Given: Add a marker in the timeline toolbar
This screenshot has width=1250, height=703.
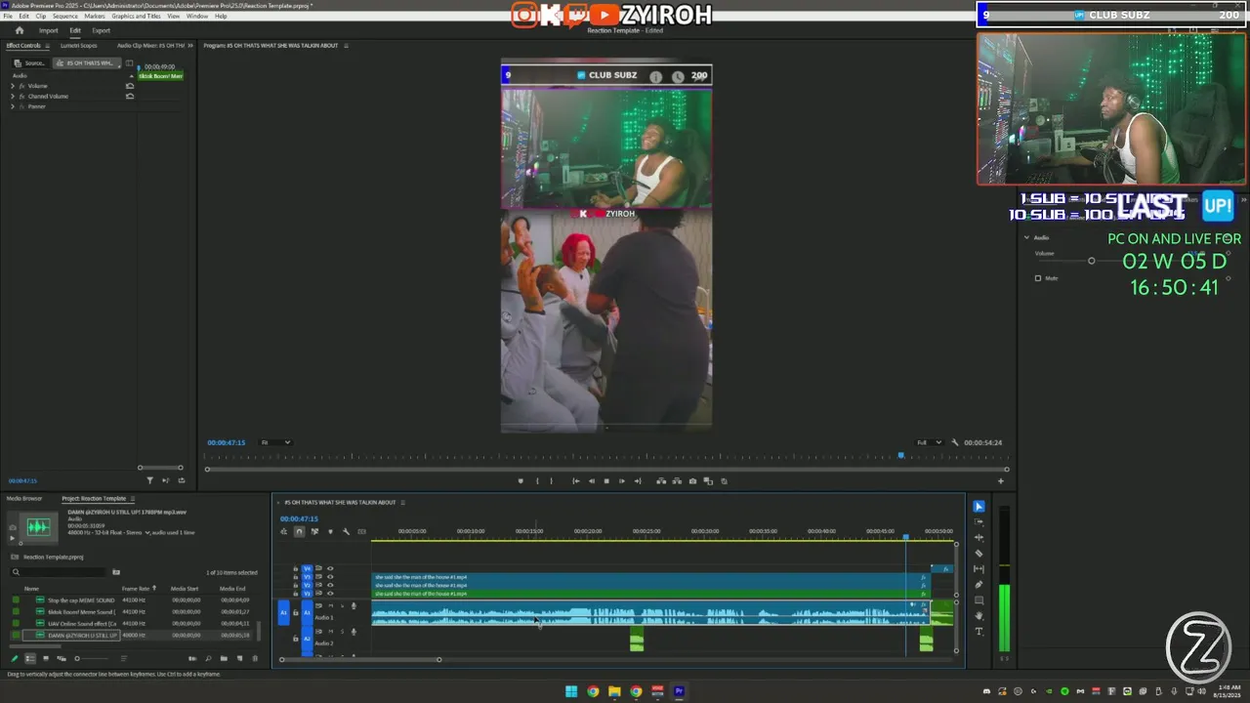Looking at the screenshot, I should (x=330, y=531).
